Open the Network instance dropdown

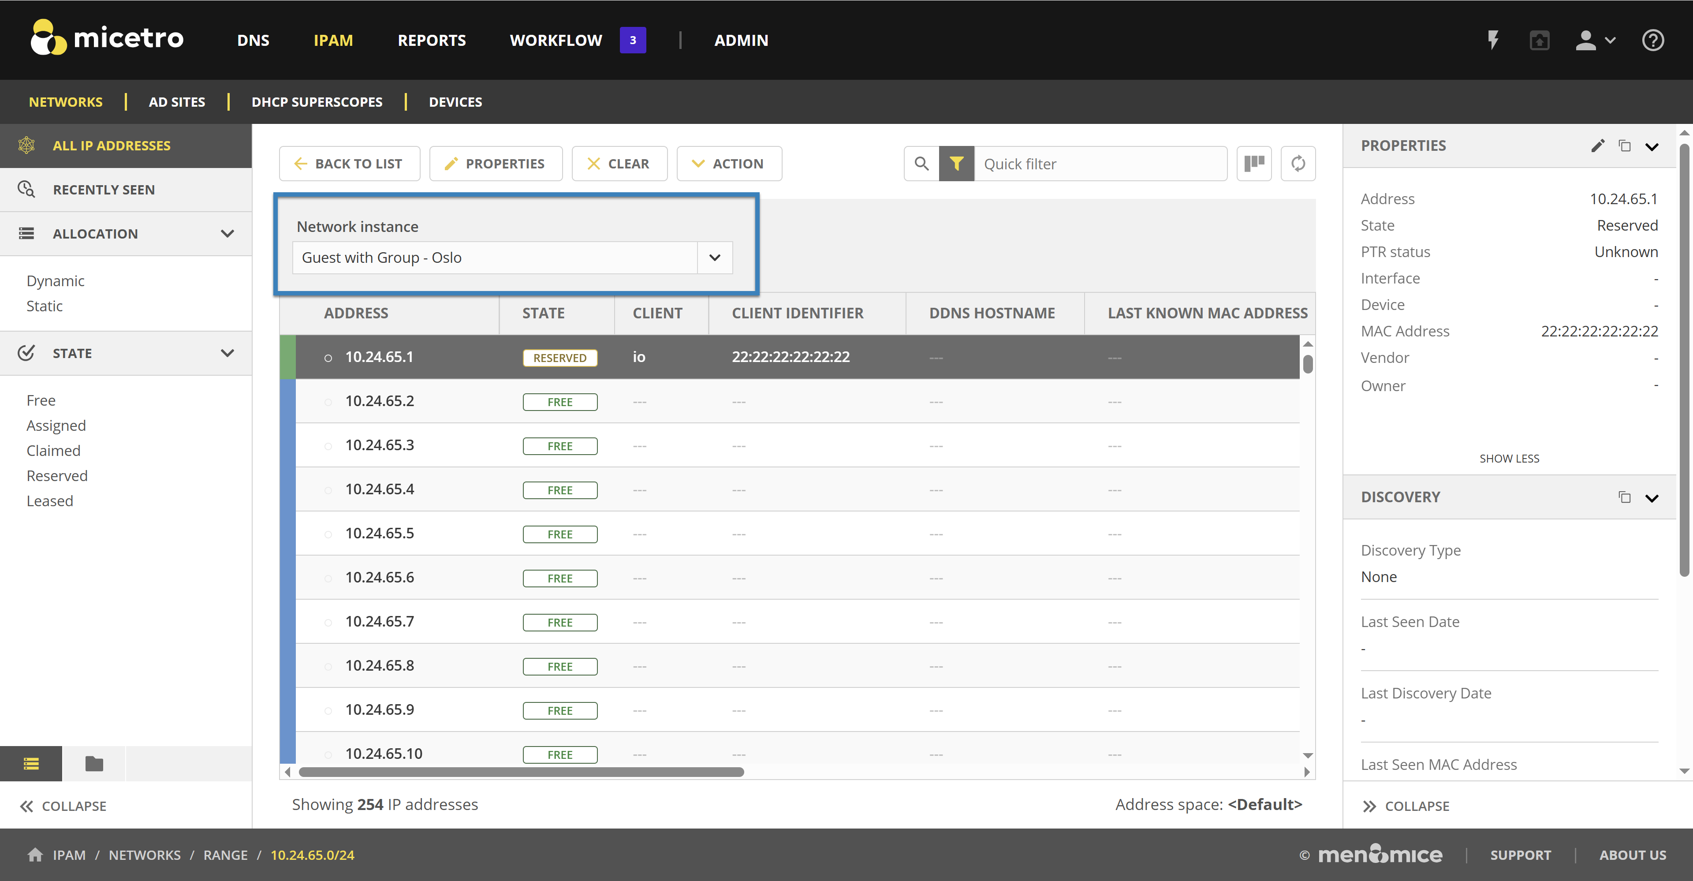pyautogui.click(x=714, y=258)
